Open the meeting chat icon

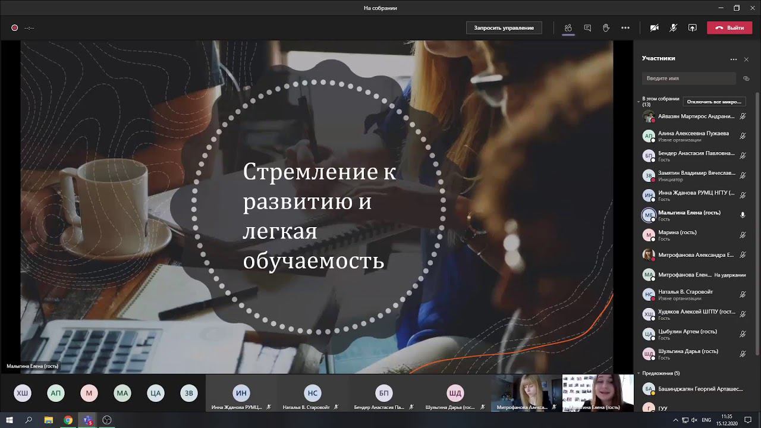click(587, 28)
